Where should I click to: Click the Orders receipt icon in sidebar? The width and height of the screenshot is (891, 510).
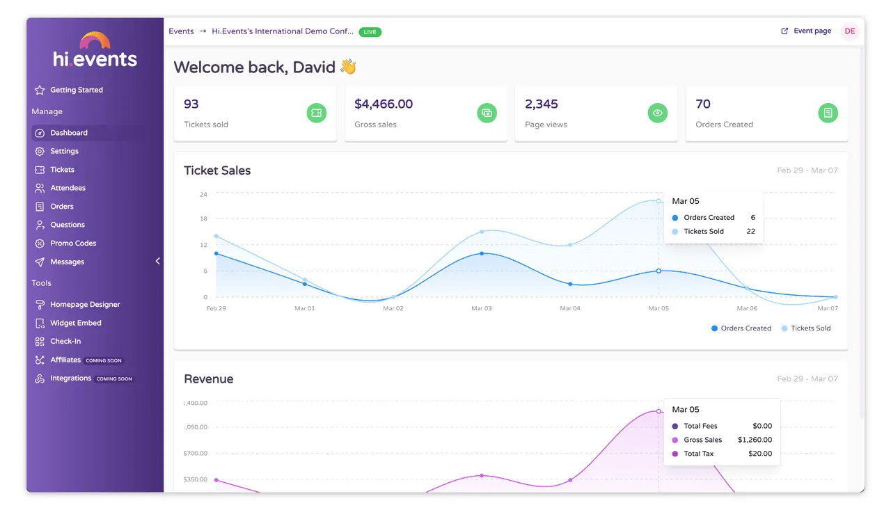click(x=40, y=207)
